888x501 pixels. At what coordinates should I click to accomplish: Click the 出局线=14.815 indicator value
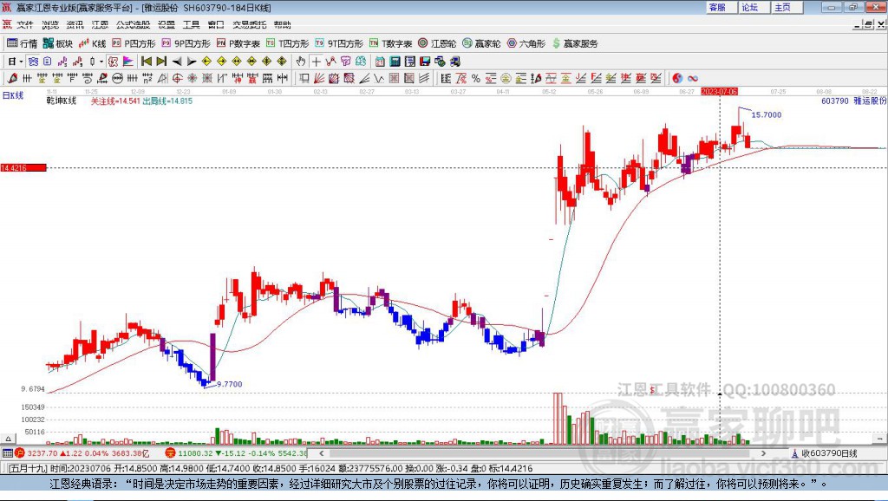(167, 101)
